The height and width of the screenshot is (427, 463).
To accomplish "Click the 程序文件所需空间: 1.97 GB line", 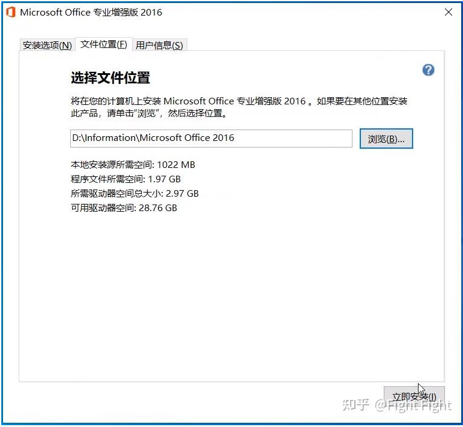I will (126, 179).
